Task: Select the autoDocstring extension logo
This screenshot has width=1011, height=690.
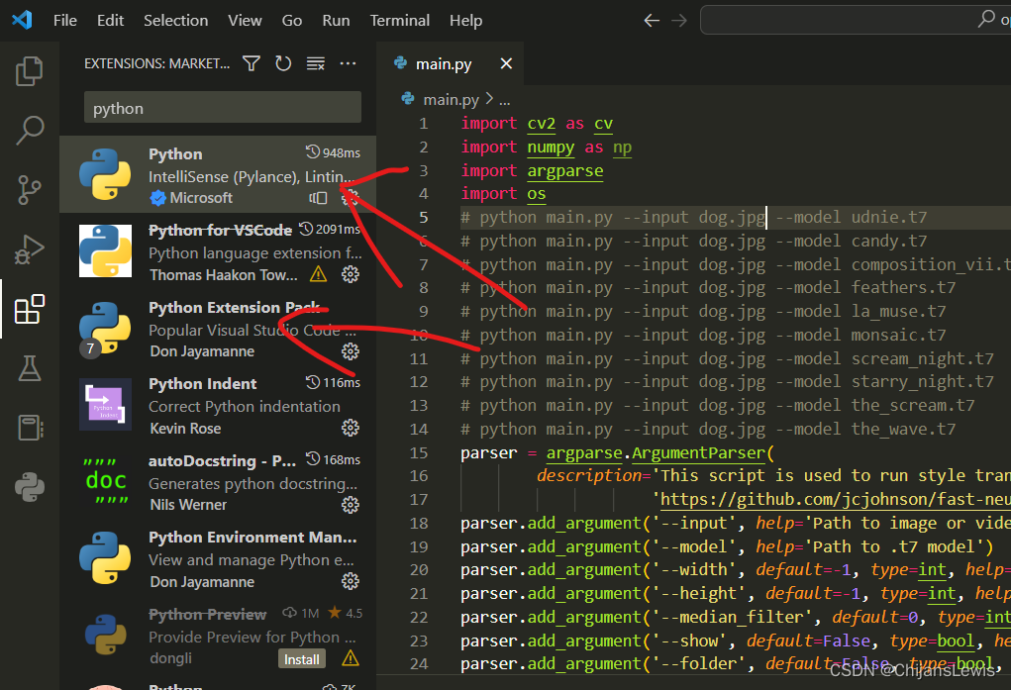Action: tap(105, 481)
